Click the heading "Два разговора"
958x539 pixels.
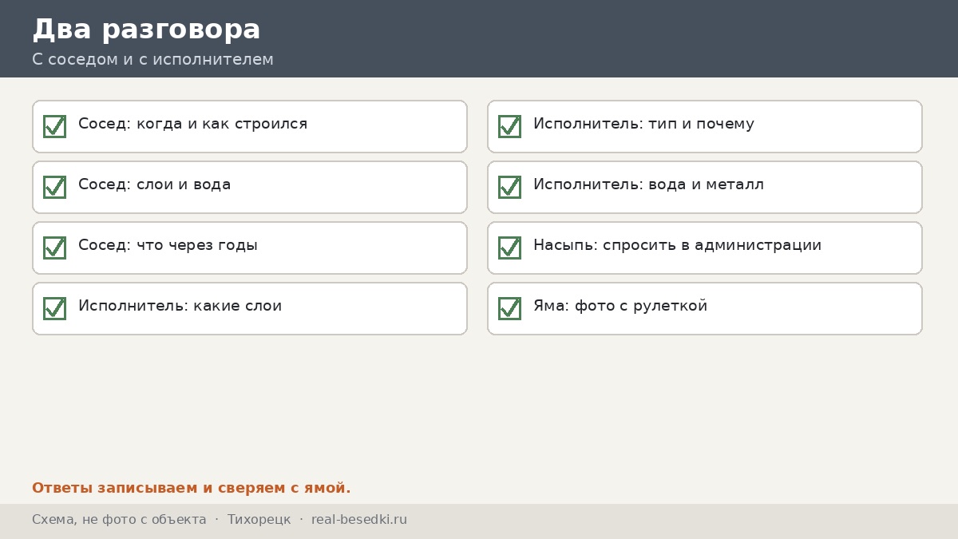coord(146,30)
